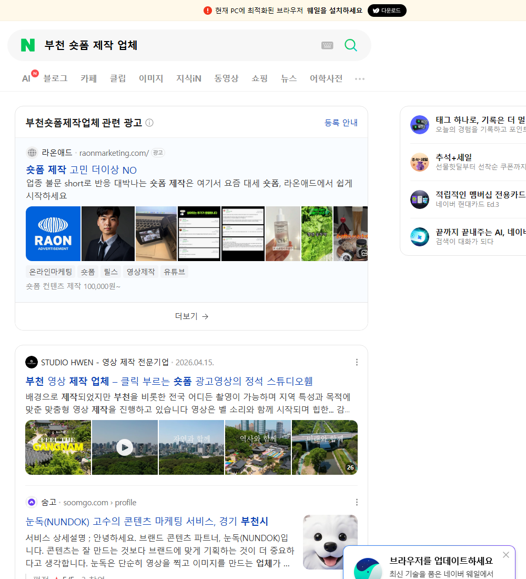Image resolution: width=526 pixels, height=579 pixels.
Task: Open the 추석+세일 promo link
Action: 453,157
